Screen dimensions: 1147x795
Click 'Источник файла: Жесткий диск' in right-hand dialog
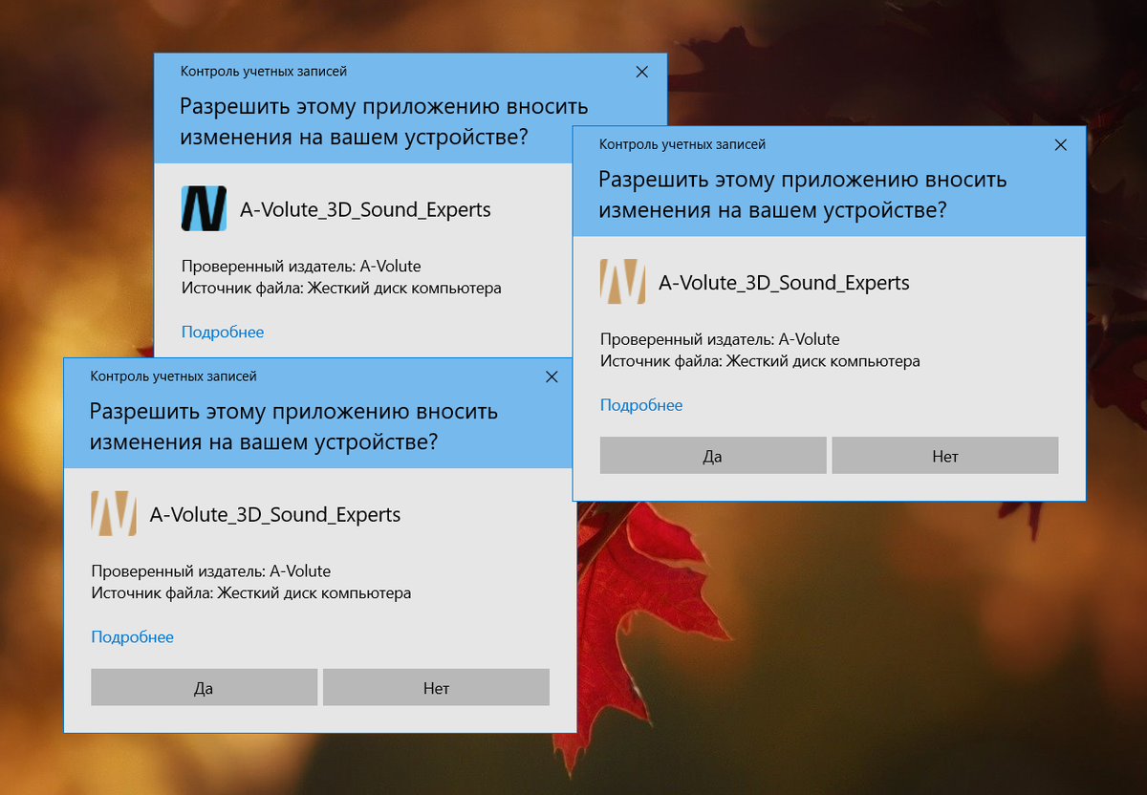(760, 361)
